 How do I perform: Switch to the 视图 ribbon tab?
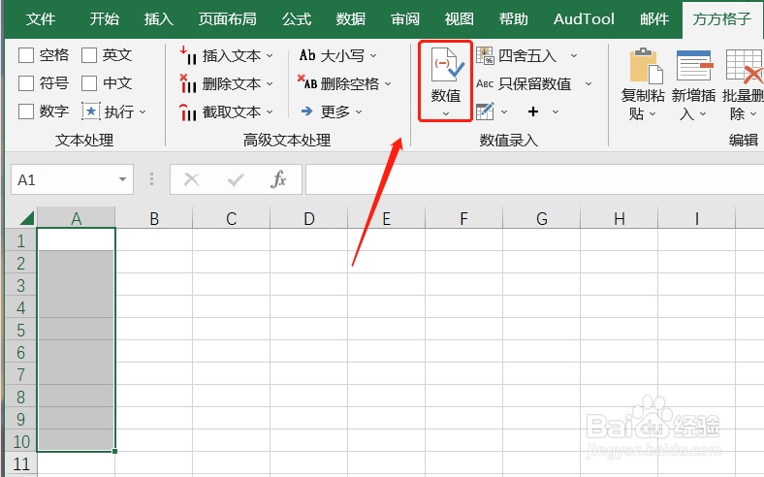coord(460,19)
